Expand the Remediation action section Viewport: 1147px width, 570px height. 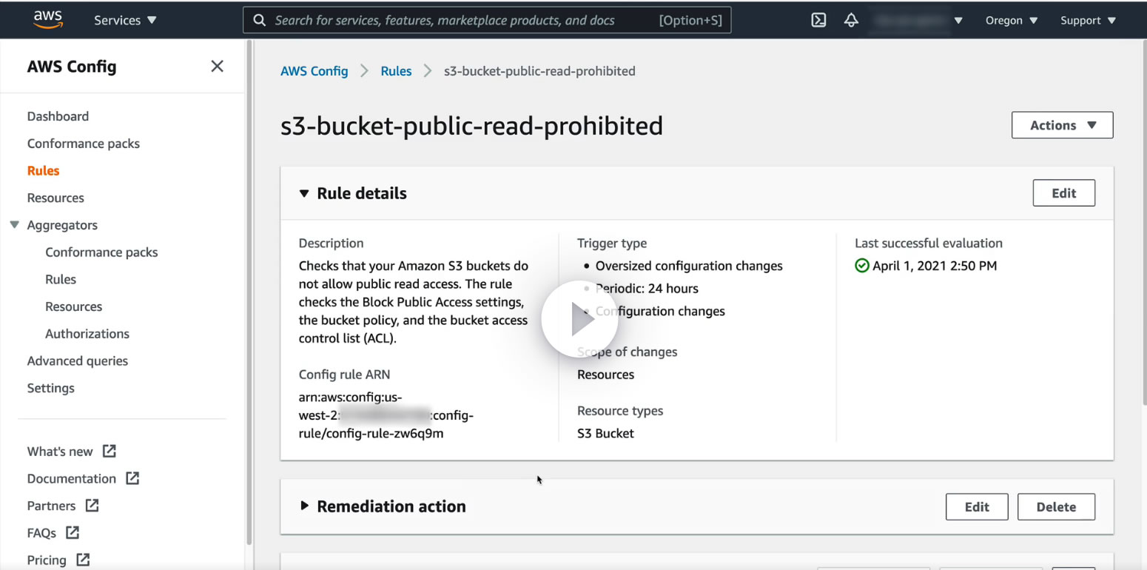(x=304, y=506)
